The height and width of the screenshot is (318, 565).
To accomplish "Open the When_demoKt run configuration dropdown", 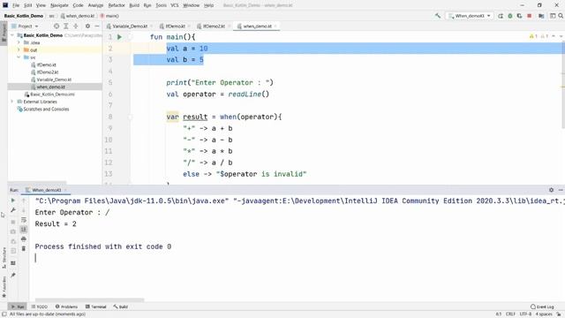I will pos(469,16).
